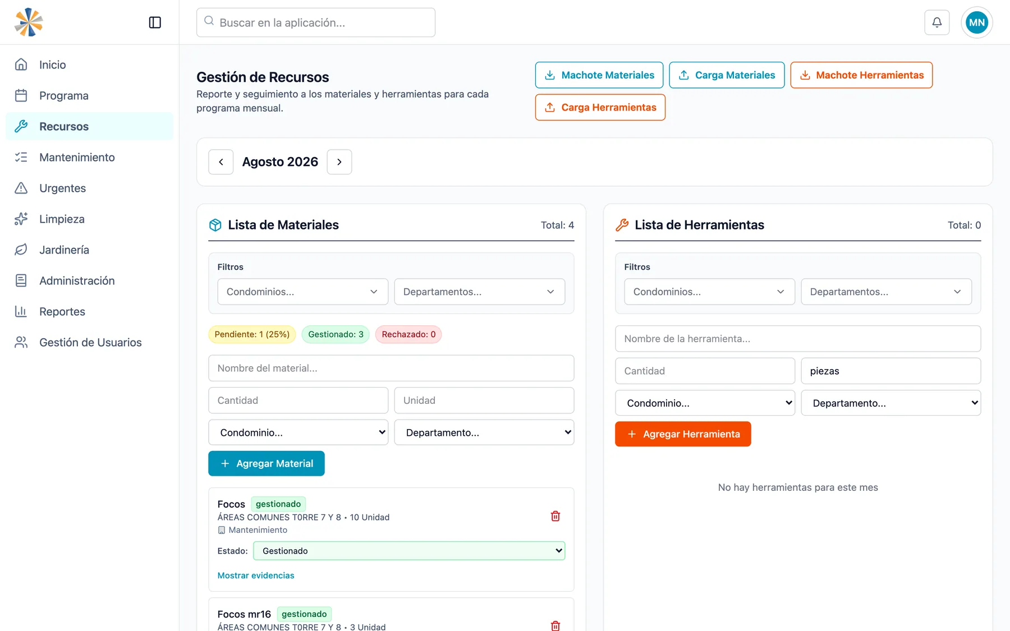The height and width of the screenshot is (631, 1010).
Task: Open Limpieza section
Action: [90, 219]
